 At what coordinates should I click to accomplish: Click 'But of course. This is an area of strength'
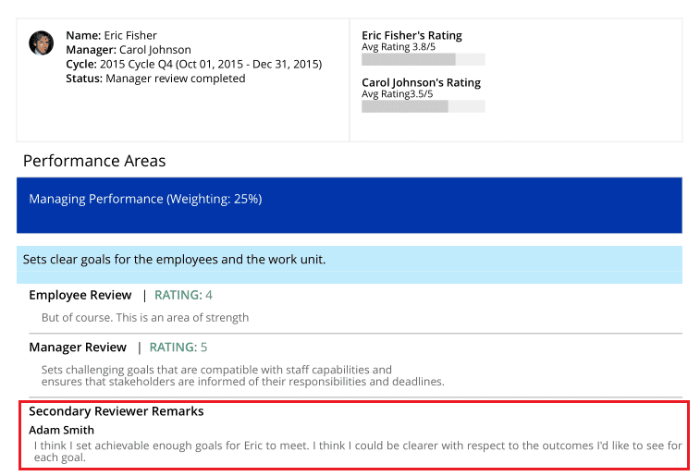pos(145,318)
